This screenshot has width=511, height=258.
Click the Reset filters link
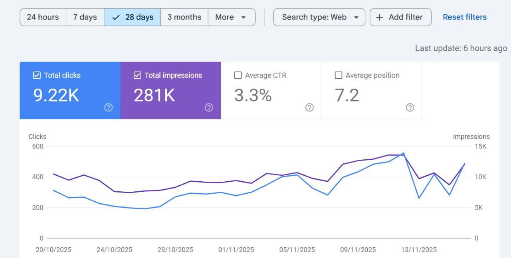465,17
